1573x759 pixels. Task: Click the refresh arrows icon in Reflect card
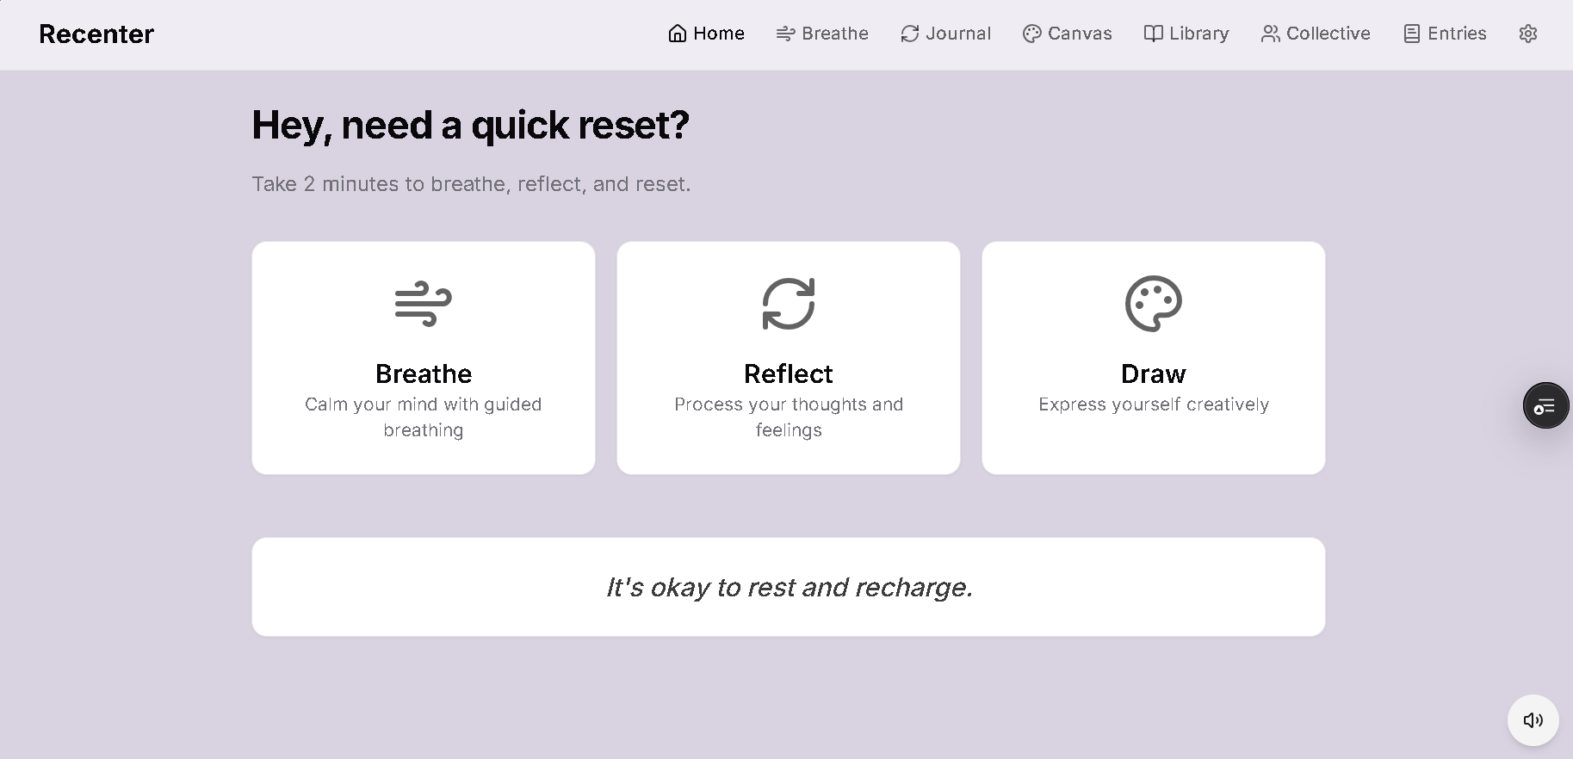(x=789, y=304)
